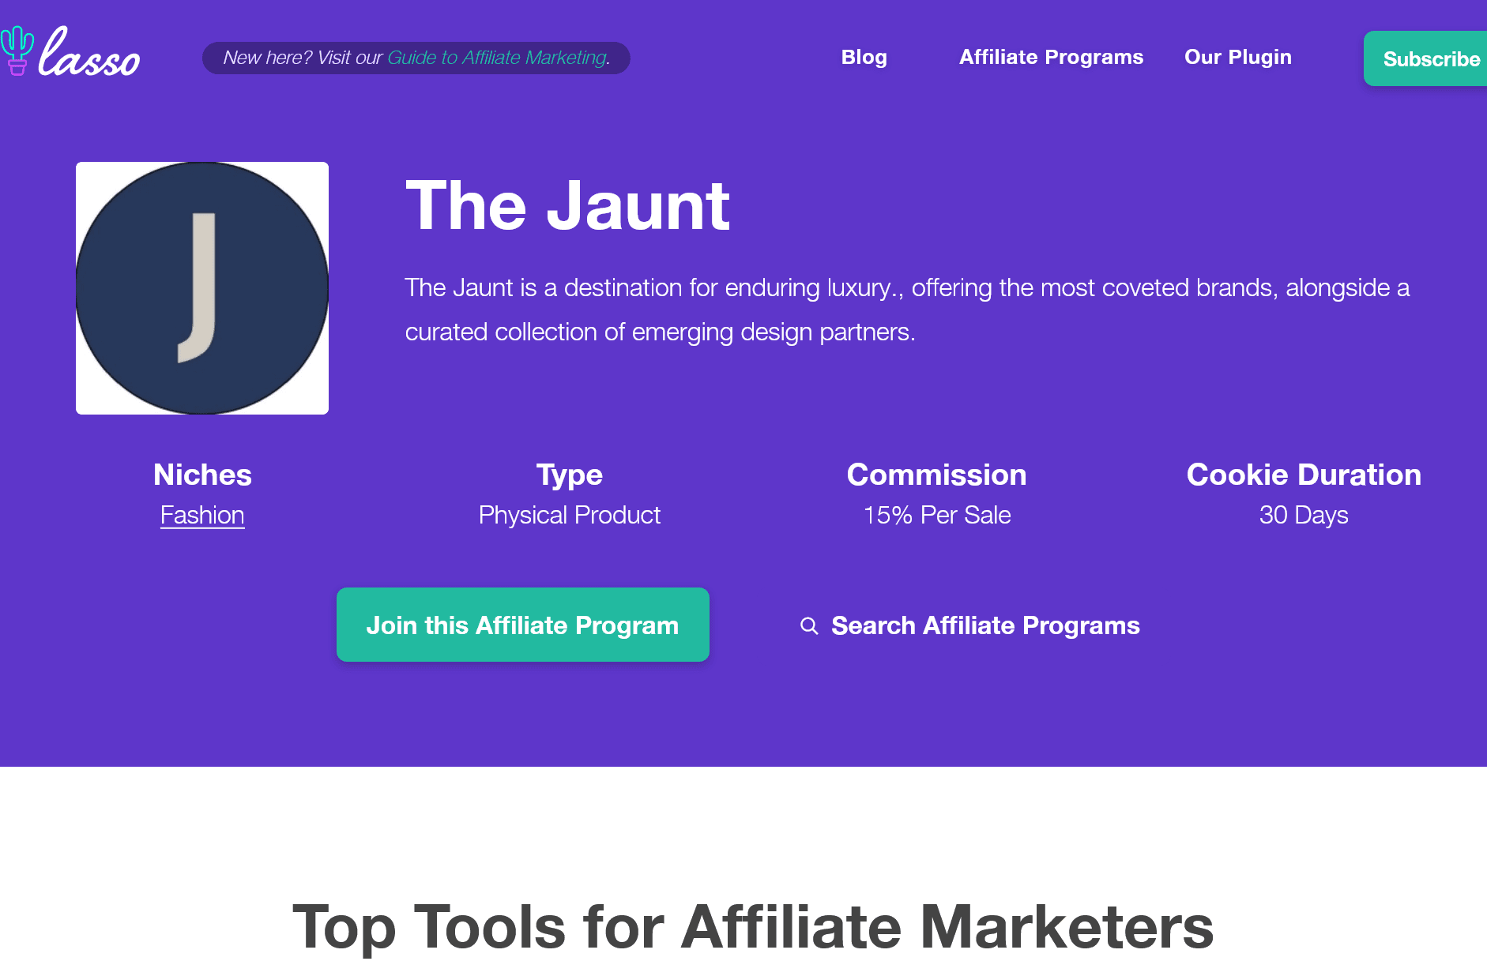
Task: Click The Jaunt description paragraph
Action: tap(907, 310)
